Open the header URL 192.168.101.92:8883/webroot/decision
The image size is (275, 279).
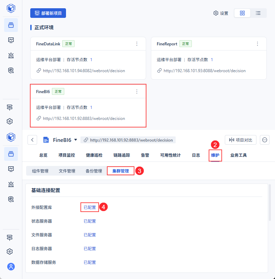[x=131, y=140]
